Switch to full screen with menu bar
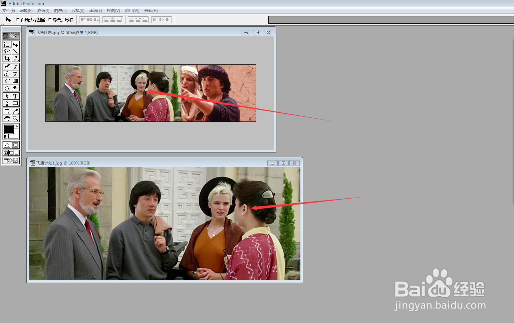This screenshot has width=514, height=323. pyautogui.click(x=11, y=153)
